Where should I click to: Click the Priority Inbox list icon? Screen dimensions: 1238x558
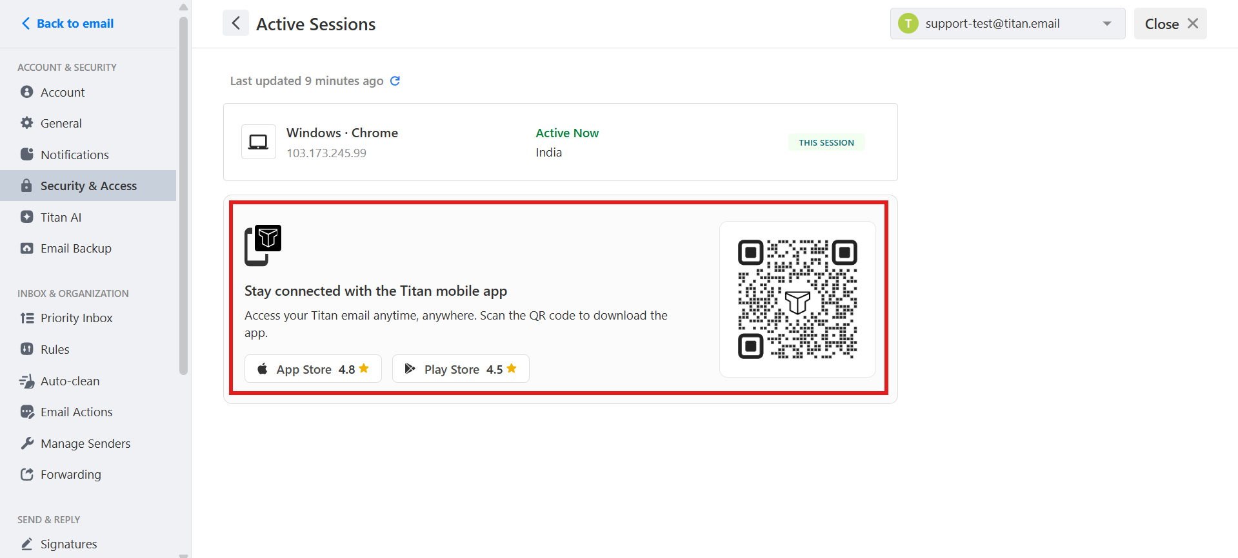(x=26, y=318)
